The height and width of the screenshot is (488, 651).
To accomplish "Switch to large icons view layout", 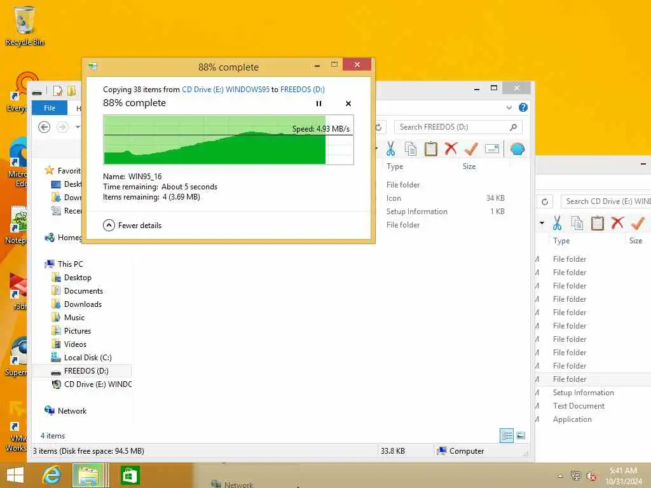I will coord(521,436).
